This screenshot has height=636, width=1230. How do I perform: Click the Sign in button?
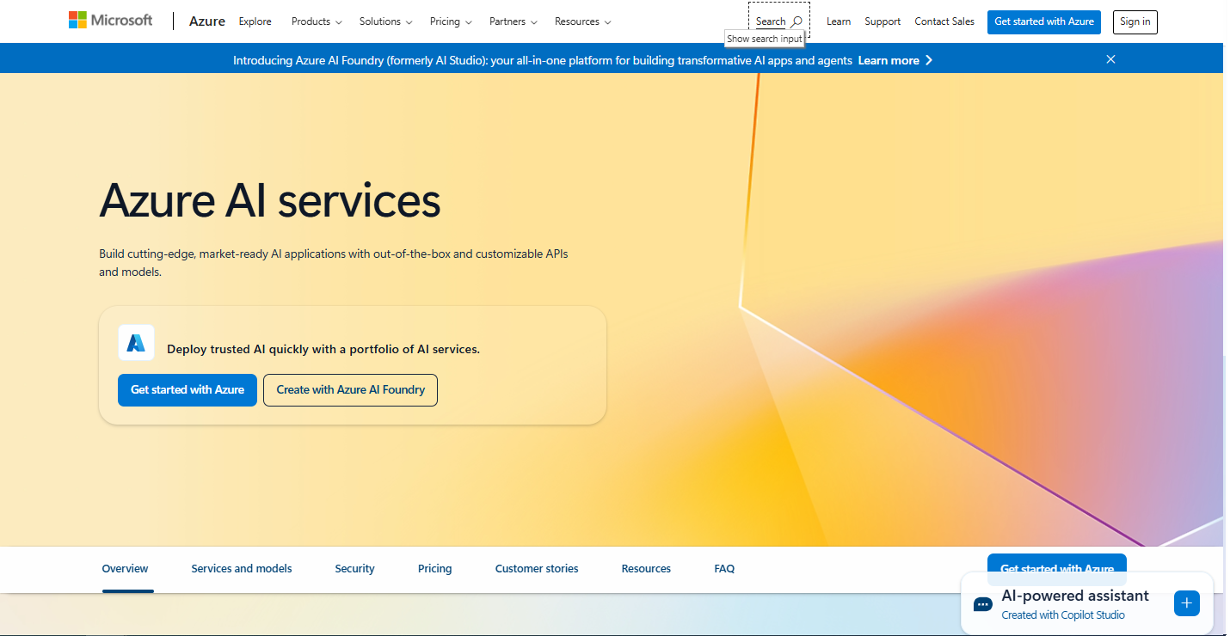click(1135, 21)
